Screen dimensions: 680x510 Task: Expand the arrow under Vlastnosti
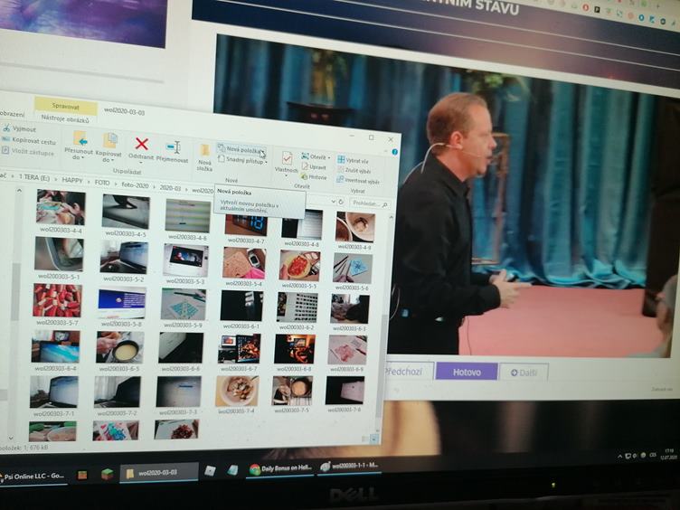coord(286,176)
